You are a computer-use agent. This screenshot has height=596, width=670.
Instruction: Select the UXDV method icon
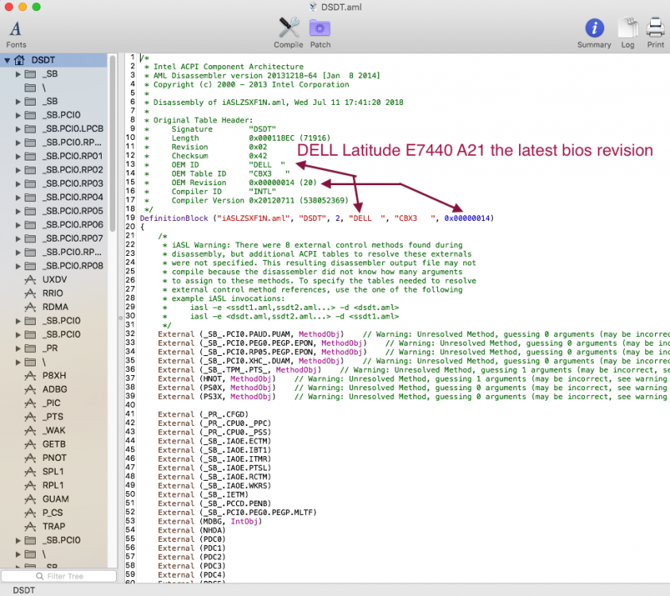[30, 280]
